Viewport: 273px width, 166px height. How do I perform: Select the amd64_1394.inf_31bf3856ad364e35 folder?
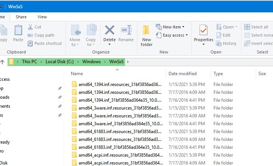(x=120, y=100)
